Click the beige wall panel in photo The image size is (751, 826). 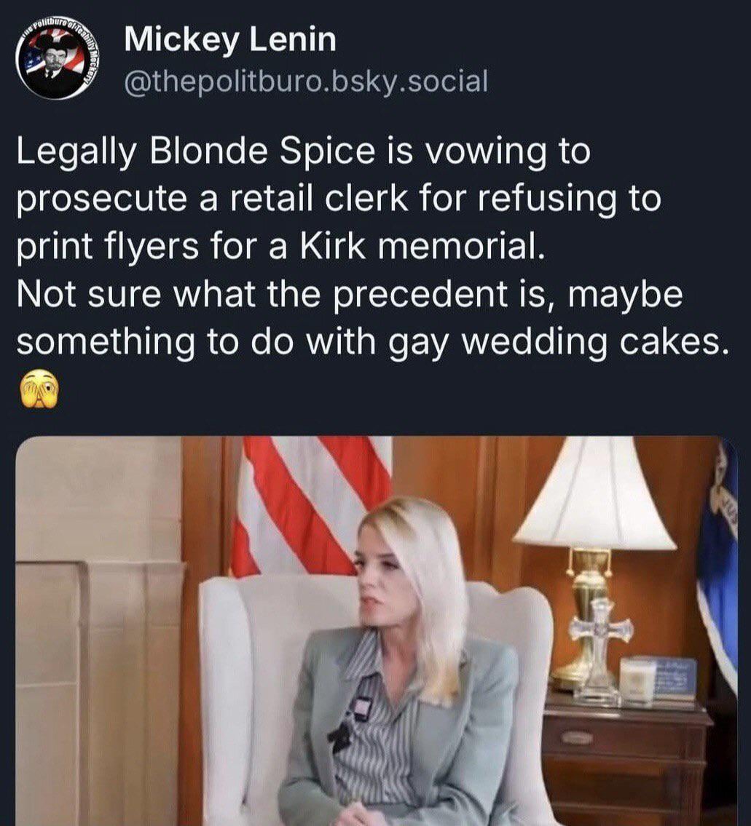101,632
